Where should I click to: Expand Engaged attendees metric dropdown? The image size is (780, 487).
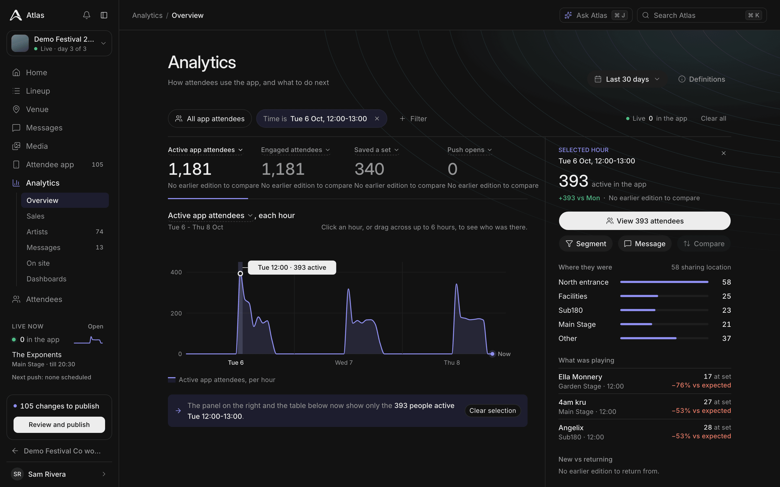pos(295,150)
